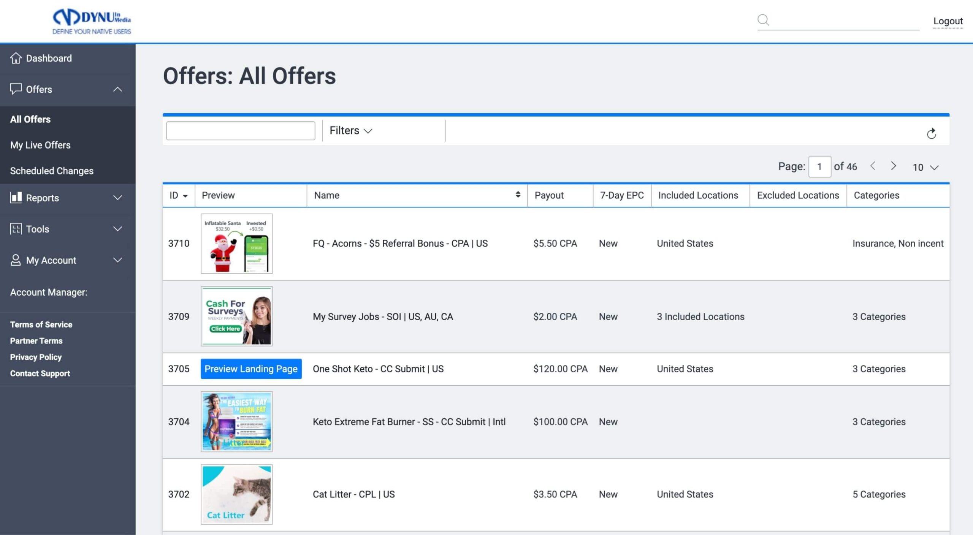This screenshot has width=973, height=535.
Task: Select My Live Offers
Action: [40, 145]
